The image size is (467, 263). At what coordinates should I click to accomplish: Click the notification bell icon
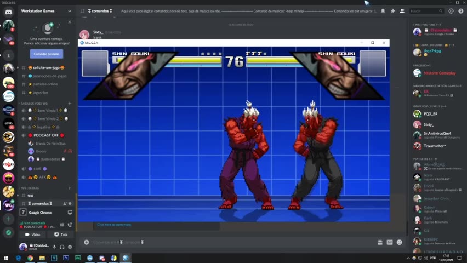(383, 11)
